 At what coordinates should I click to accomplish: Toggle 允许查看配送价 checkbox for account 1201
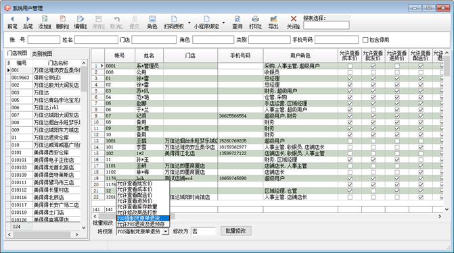421,197
